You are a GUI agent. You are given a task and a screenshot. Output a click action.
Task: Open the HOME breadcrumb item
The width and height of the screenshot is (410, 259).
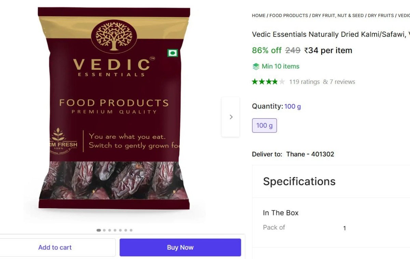[258, 15]
